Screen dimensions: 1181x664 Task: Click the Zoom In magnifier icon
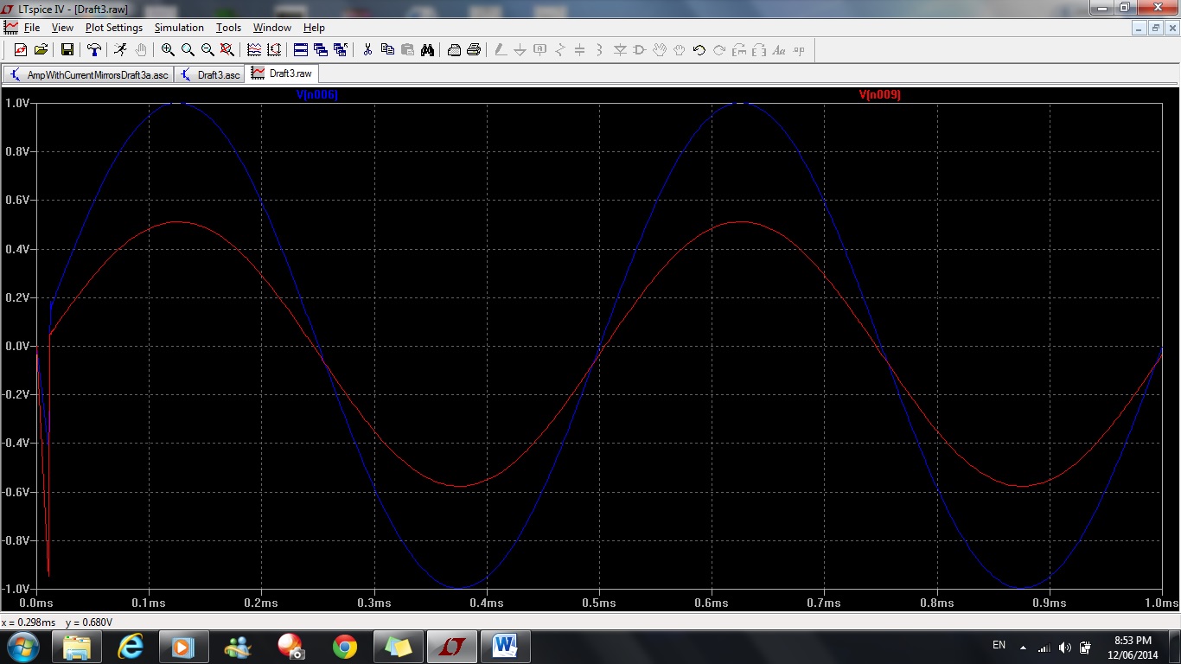[168, 50]
